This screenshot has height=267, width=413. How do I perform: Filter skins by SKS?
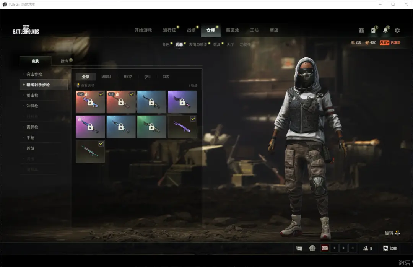tap(166, 77)
